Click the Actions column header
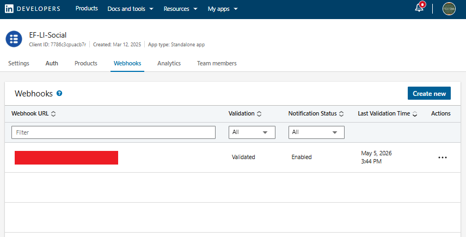 pos(441,113)
